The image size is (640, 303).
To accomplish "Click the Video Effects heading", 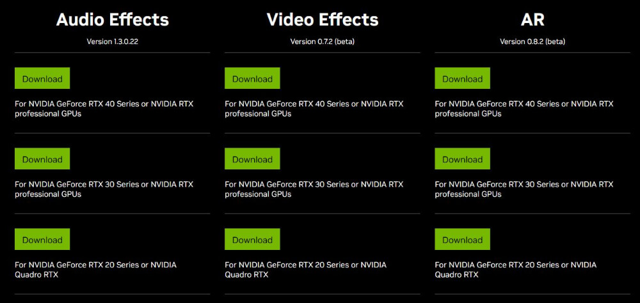I will point(323,20).
